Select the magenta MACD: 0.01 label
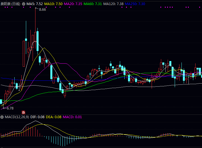The height and width of the screenshot is (148, 202). pyautogui.click(x=72, y=117)
